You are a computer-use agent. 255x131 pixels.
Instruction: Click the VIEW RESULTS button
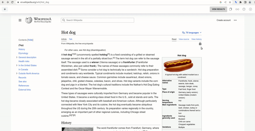tap(218, 9)
